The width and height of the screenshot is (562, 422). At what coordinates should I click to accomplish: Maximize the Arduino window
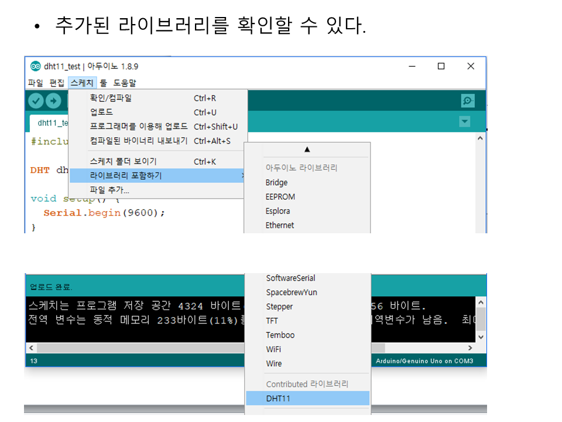[x=441, y=66]
